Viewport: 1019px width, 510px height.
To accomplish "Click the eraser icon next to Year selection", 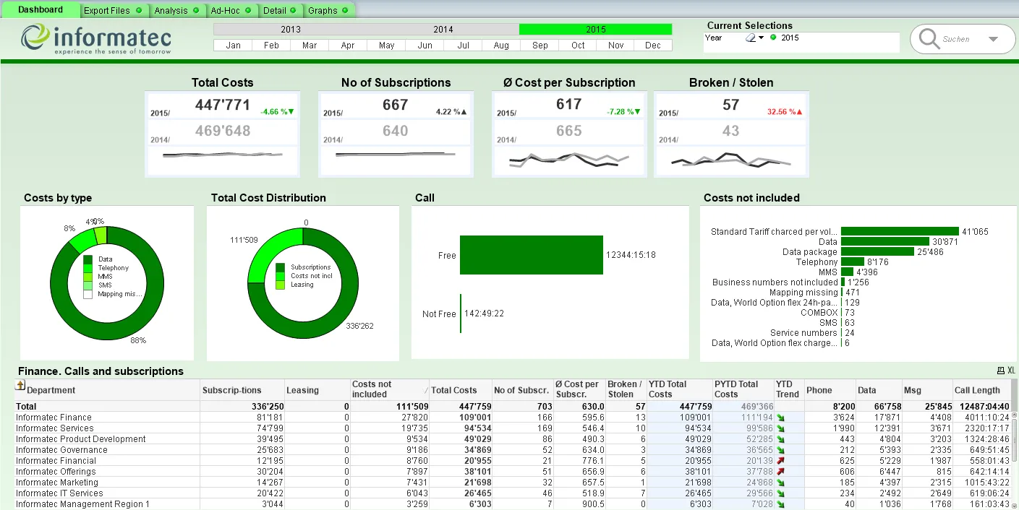I will pos(751,38).
